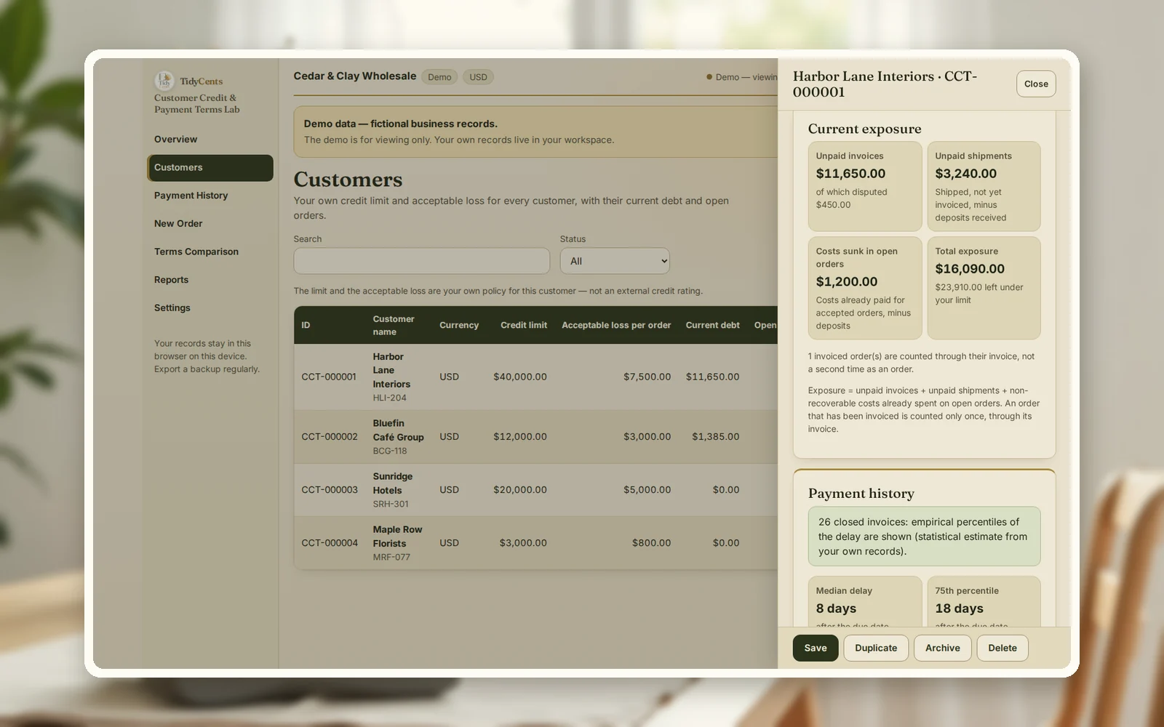Archive this customer

943,648
